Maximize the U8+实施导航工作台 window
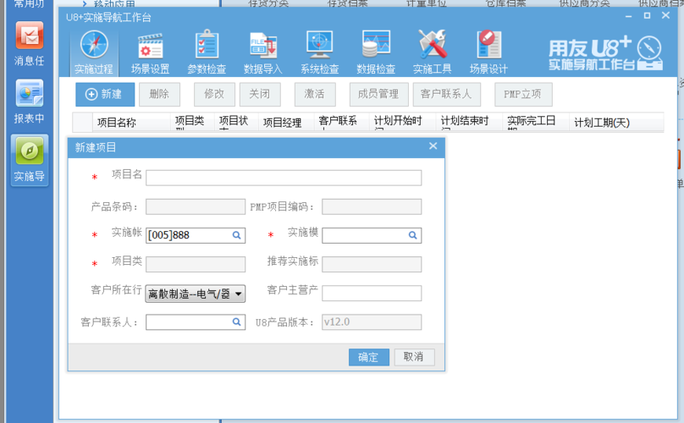684x423 pixels. [x=647, y=16]
